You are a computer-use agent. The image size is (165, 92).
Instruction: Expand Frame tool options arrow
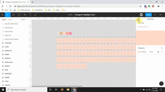coord(15,15)
